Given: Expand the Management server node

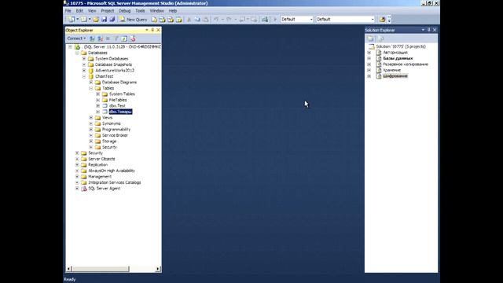Looking at the screenshot, I should [77, 176].
